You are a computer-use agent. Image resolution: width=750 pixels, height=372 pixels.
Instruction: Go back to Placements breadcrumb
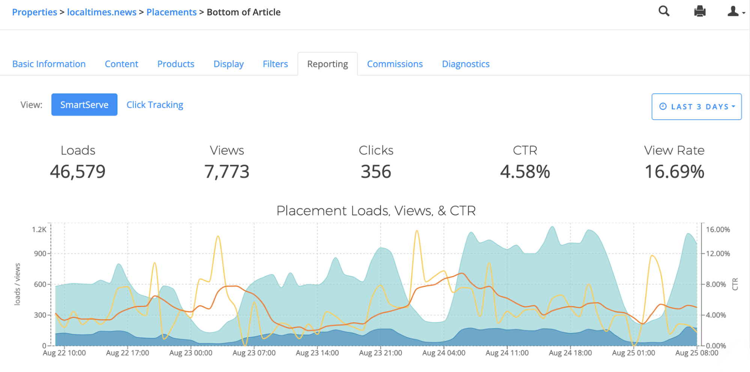point(171,12)
